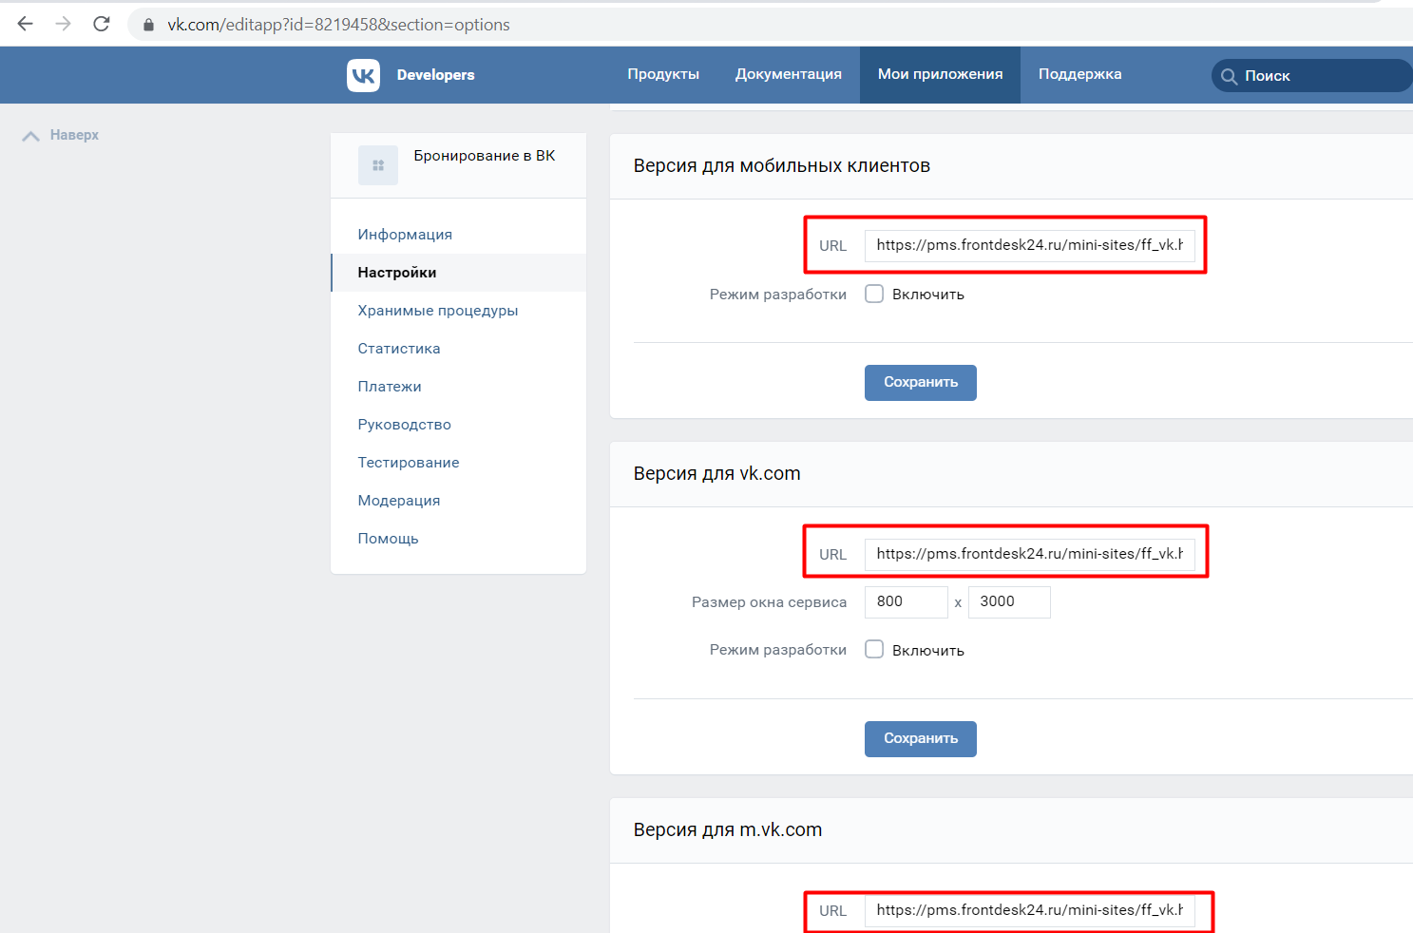This screenshot has width=1413, height=933.
Task: Click the Developers link
Action: (x=435, y=75)
